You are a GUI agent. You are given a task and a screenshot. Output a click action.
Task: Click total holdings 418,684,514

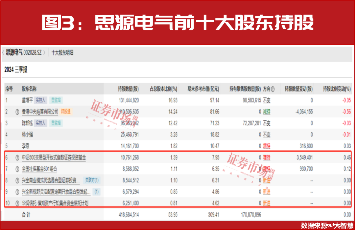click(x=129, y=215)
